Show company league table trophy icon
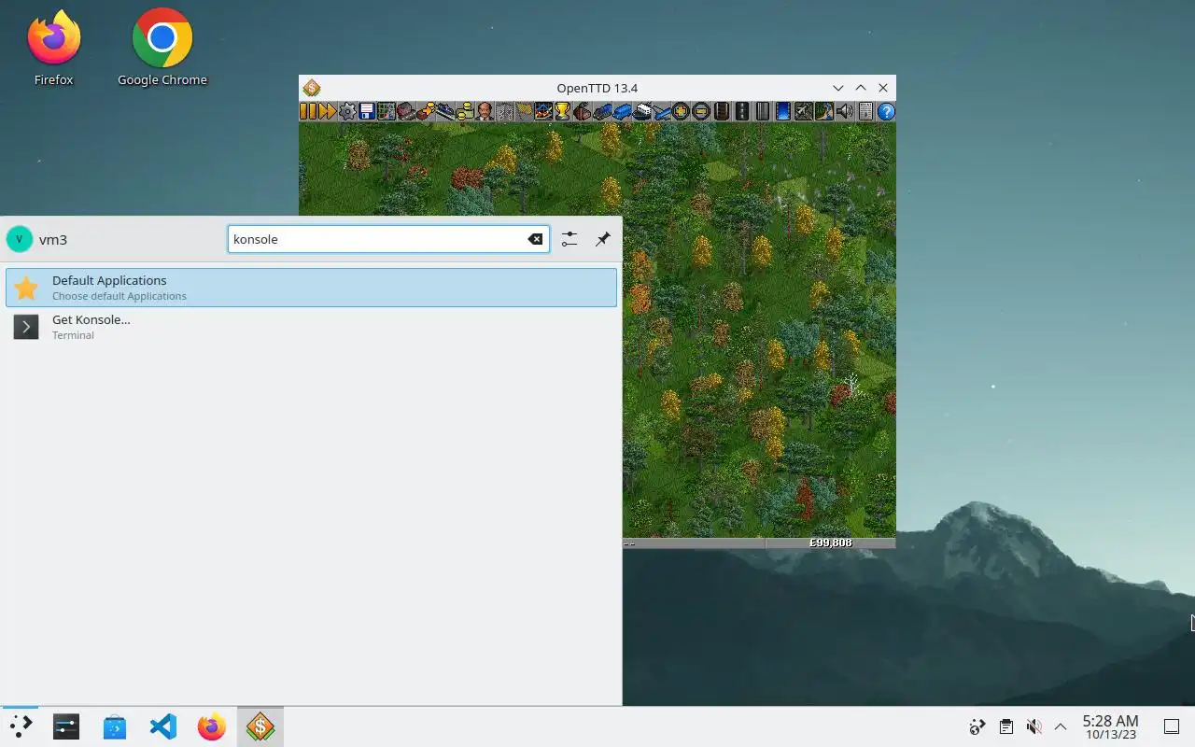 click(563, 112)
